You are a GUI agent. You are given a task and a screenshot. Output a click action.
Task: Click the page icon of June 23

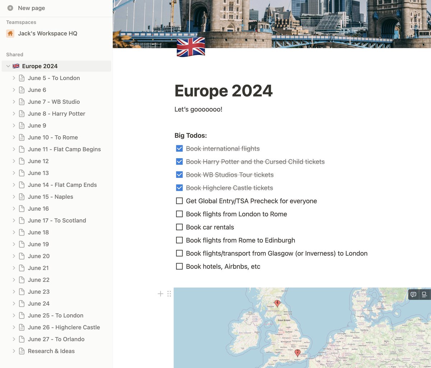22,291
